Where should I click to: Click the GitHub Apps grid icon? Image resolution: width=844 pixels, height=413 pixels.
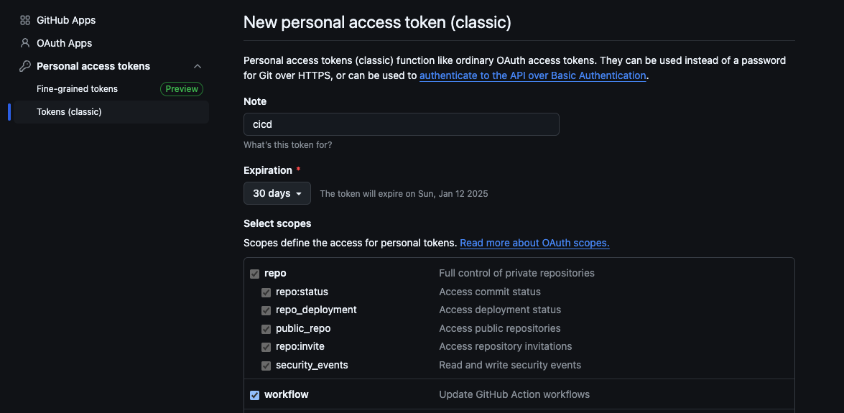(x=25, y=20)
